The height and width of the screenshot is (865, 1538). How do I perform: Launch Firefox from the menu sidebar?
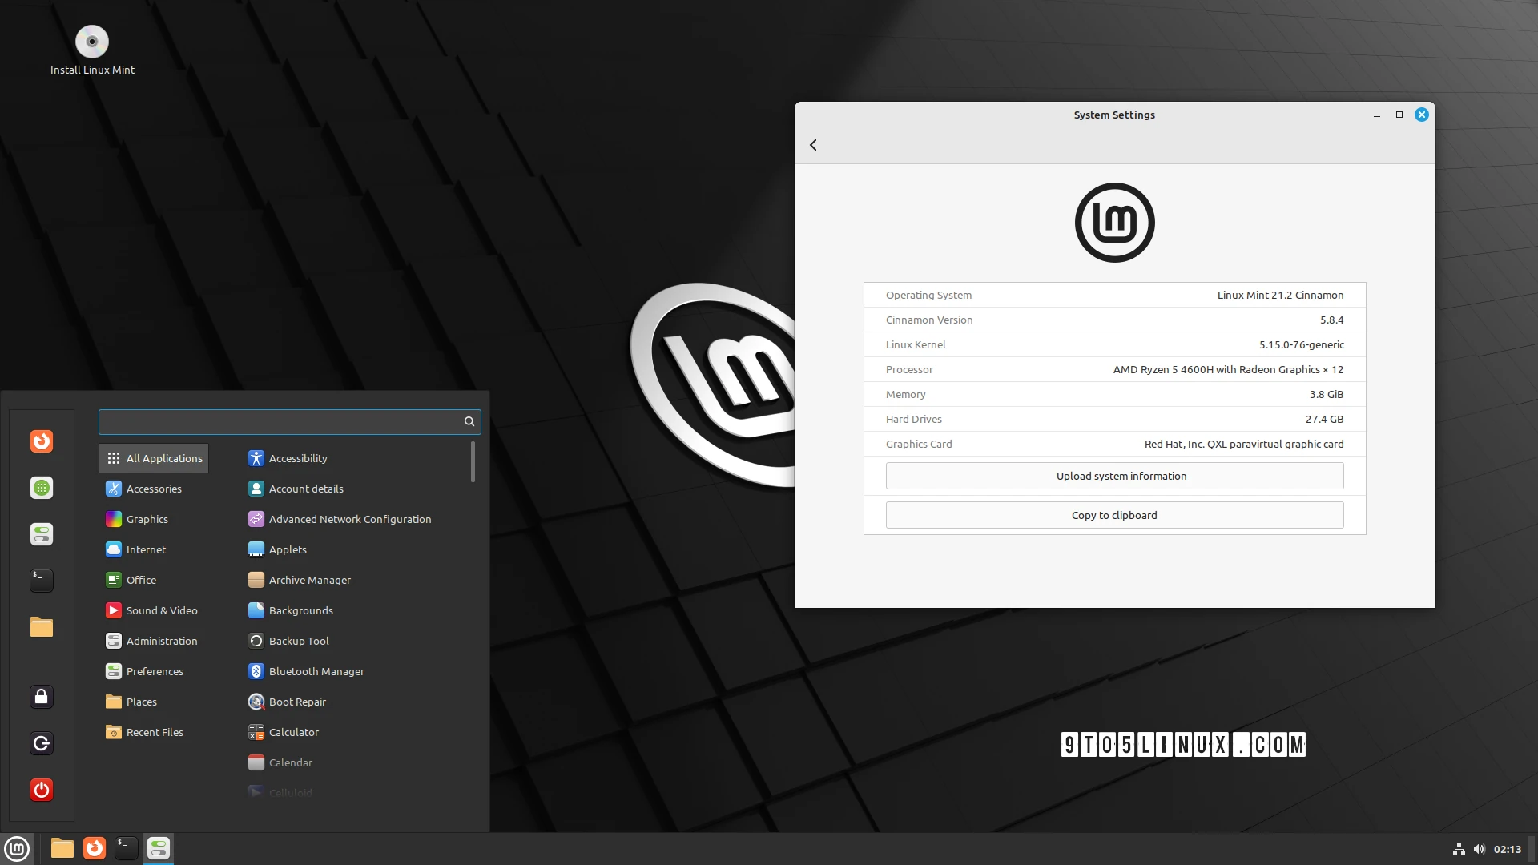(x=41, y=441)
